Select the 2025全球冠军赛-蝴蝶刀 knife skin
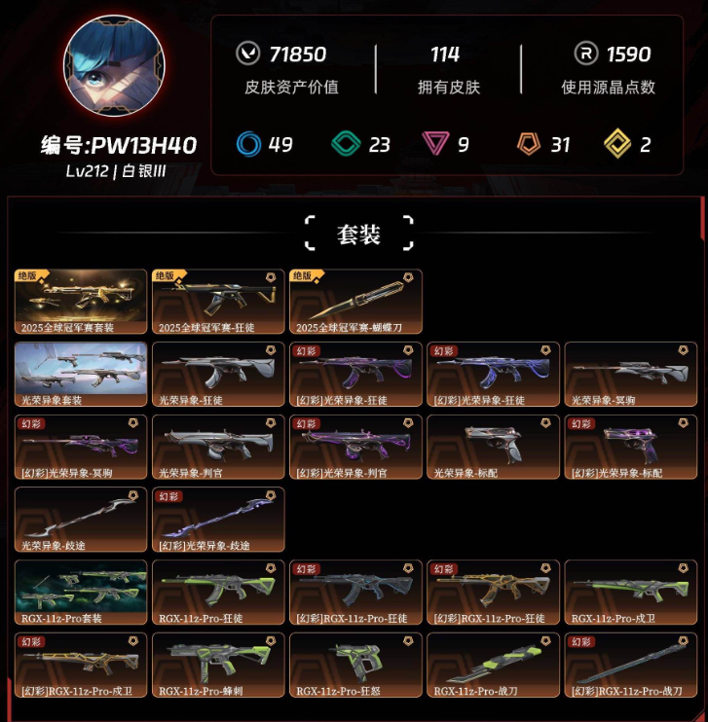708x722 pixels. (355, 302)
